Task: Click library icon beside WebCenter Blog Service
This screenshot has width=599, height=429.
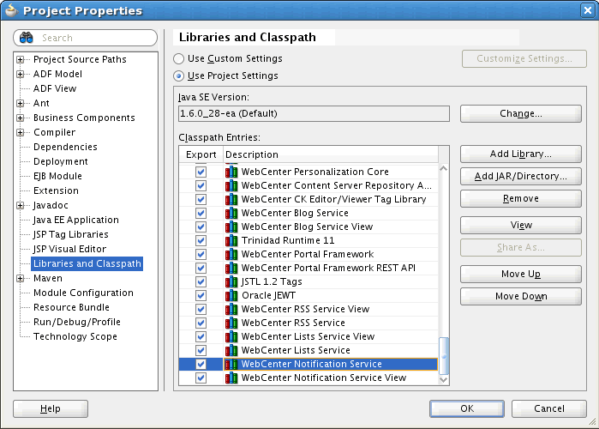Action: tap(231, 213)
